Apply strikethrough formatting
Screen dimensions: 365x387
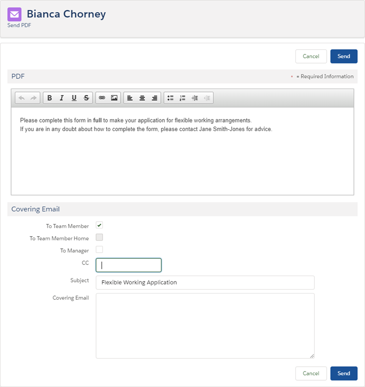click(86, 98)
